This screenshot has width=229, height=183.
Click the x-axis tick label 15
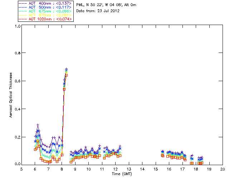[x=156, y=169]
